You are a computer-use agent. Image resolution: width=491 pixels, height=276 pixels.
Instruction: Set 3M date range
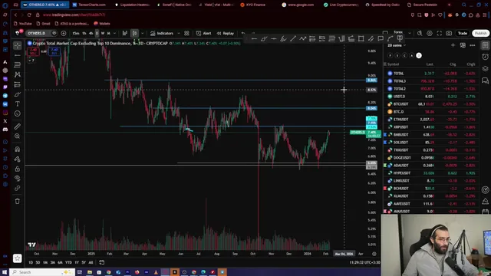click(53, 262)
